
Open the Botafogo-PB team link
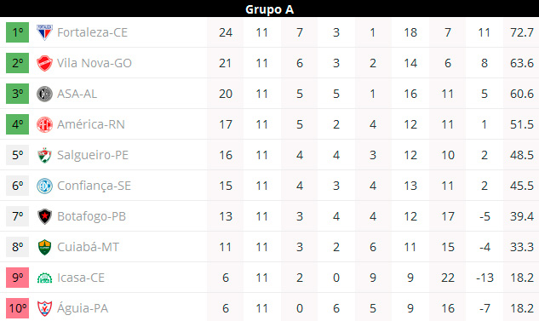coord(91,216)
